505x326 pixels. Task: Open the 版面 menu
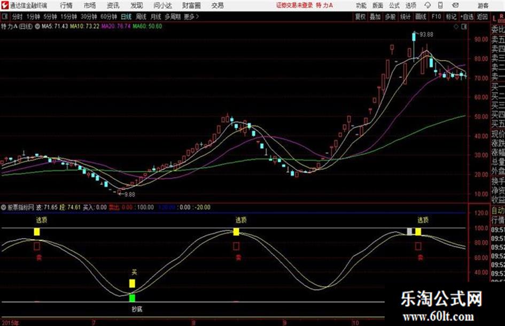pyautogui.click(x=377, y=5)
